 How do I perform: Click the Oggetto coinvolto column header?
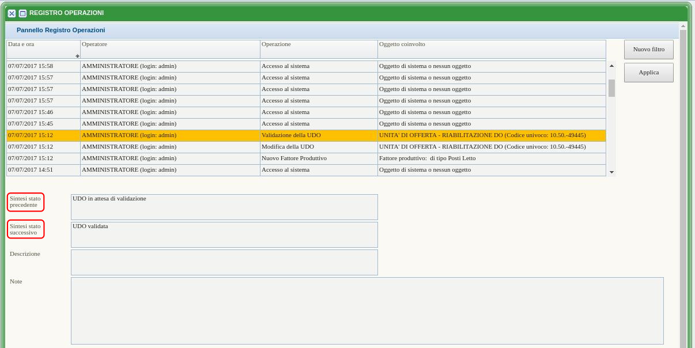point(491,45)
